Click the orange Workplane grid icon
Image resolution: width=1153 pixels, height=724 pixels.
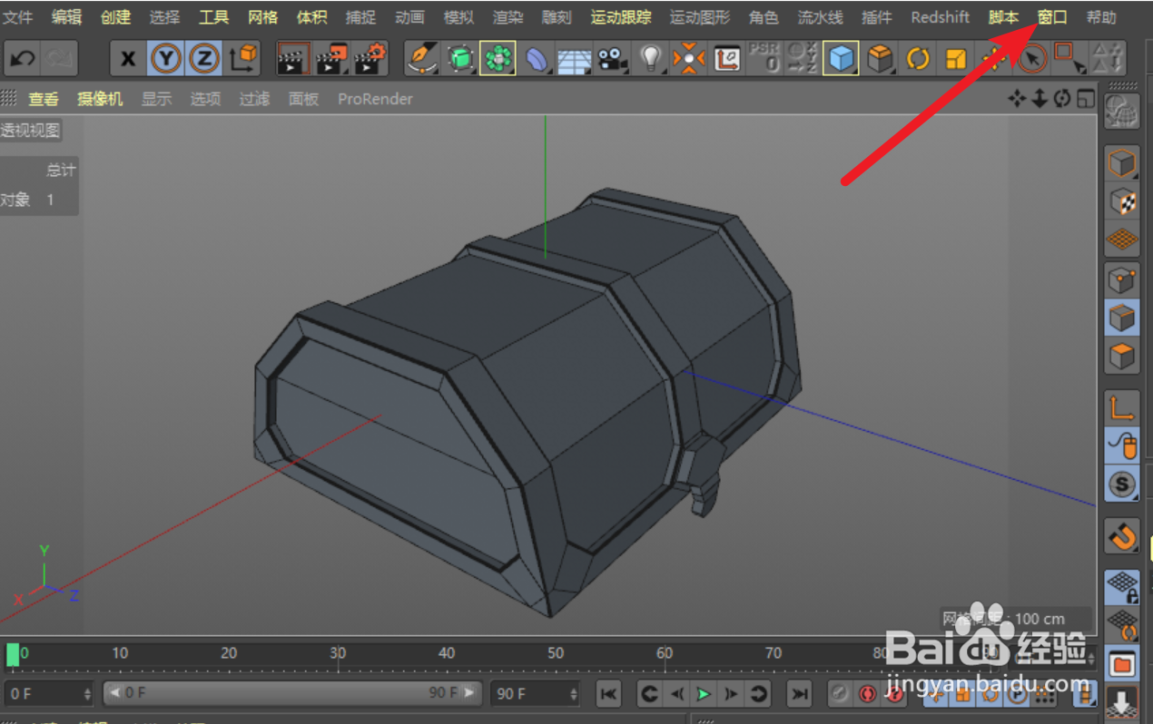point(1122,240)
